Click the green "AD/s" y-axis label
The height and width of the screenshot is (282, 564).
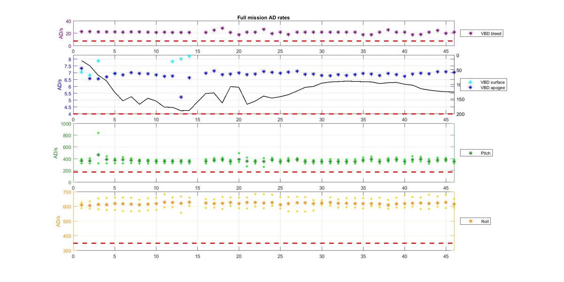tap(55, 152)
